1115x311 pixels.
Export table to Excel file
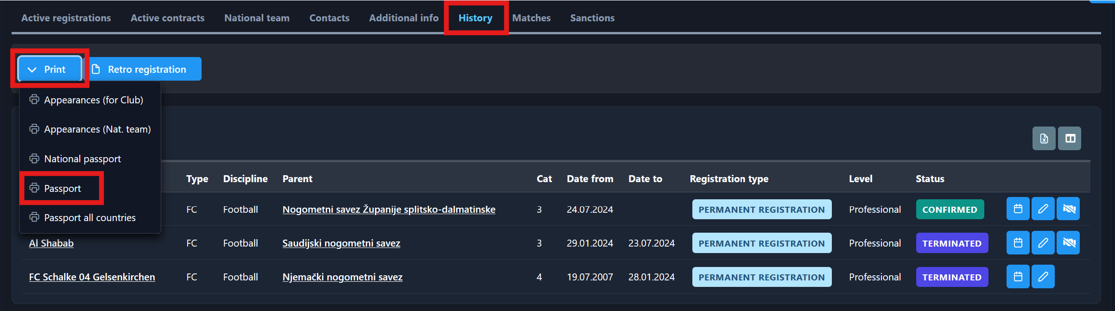1044,139
